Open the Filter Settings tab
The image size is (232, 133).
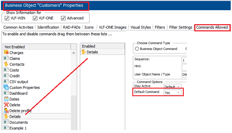[181, 27]
